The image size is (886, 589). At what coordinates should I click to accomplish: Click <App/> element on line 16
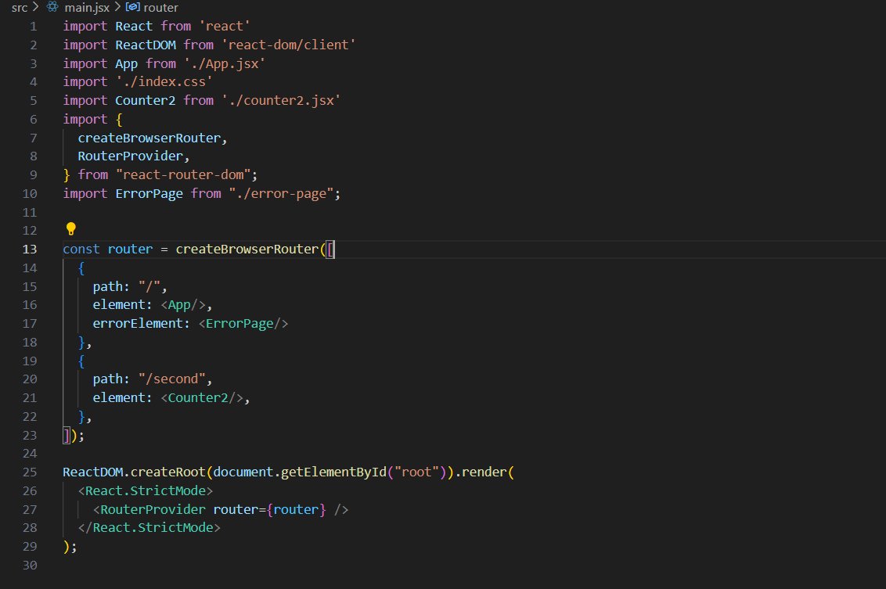tap(183, 305)
